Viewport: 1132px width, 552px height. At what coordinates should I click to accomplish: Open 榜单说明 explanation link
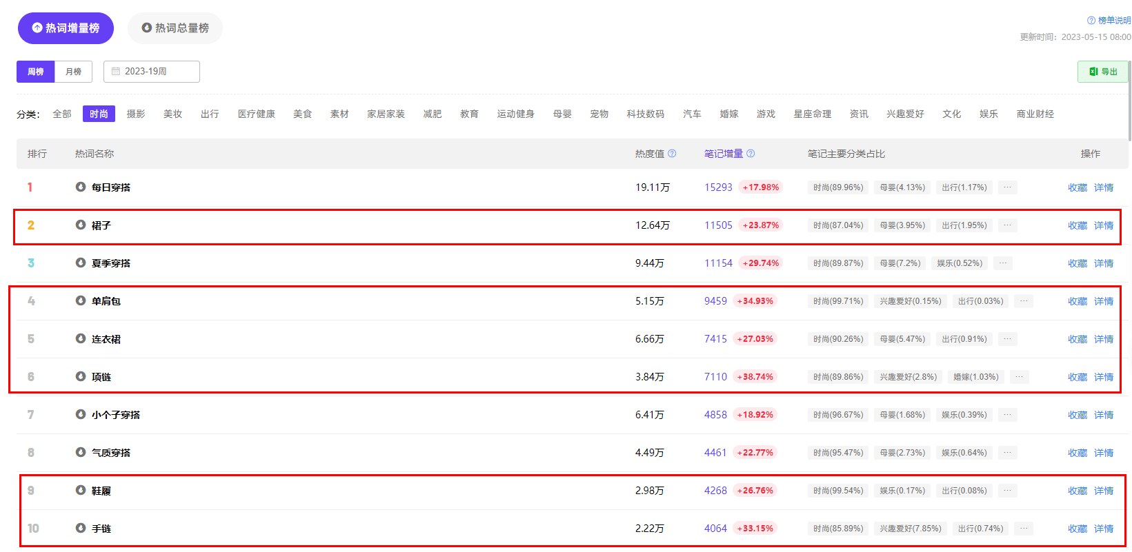tap(1109, 21)
